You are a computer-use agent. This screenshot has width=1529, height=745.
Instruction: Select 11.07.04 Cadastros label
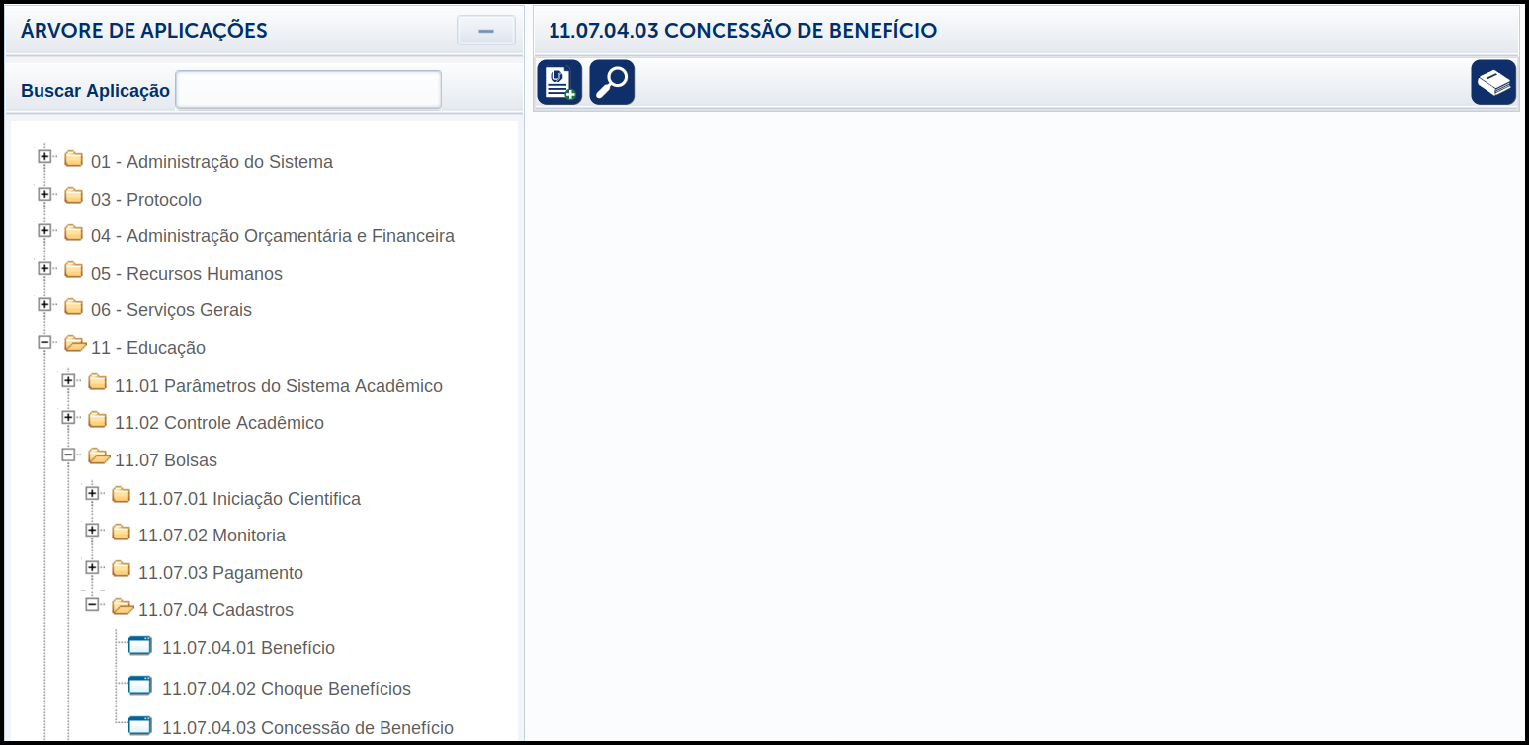[215, 610]
